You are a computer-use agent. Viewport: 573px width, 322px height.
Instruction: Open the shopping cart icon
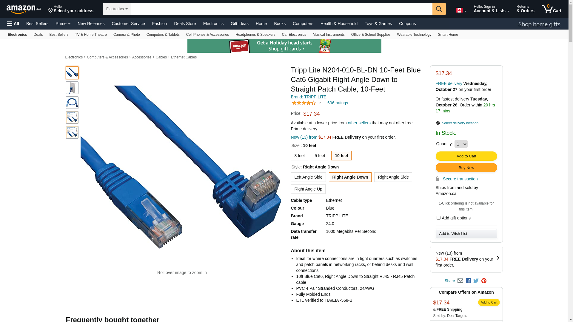point(552,9)
